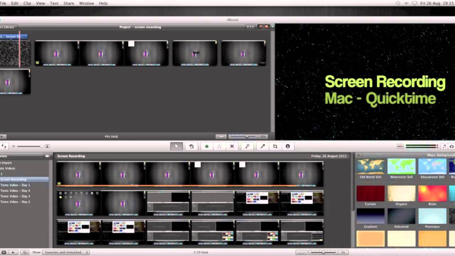Click the three-dots project view button
455x256 pixels.
[250, 27]
